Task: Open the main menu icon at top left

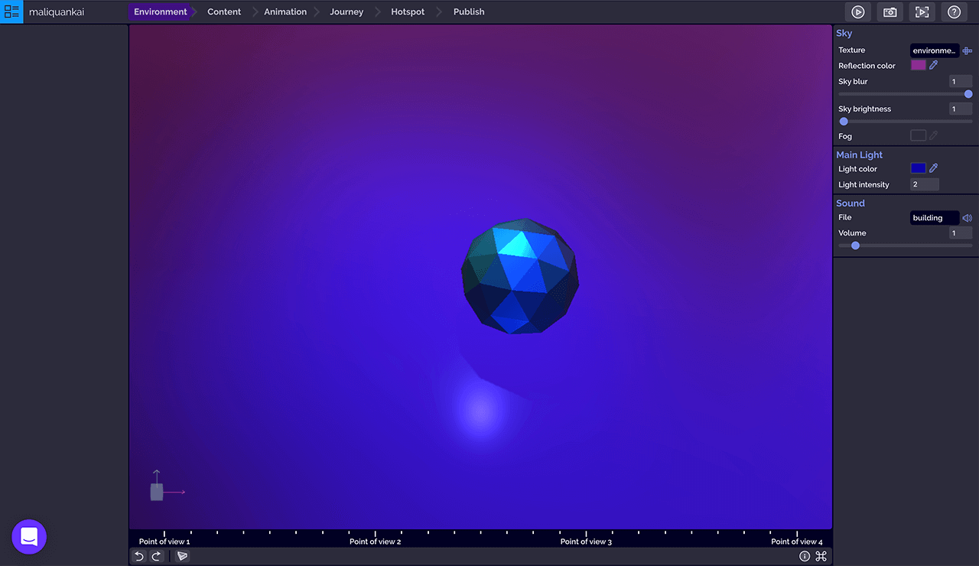Action: pos(11,11)
